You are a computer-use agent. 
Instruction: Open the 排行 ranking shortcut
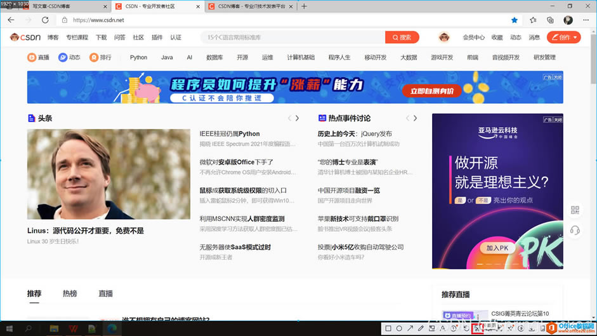[x=100, y=57]
